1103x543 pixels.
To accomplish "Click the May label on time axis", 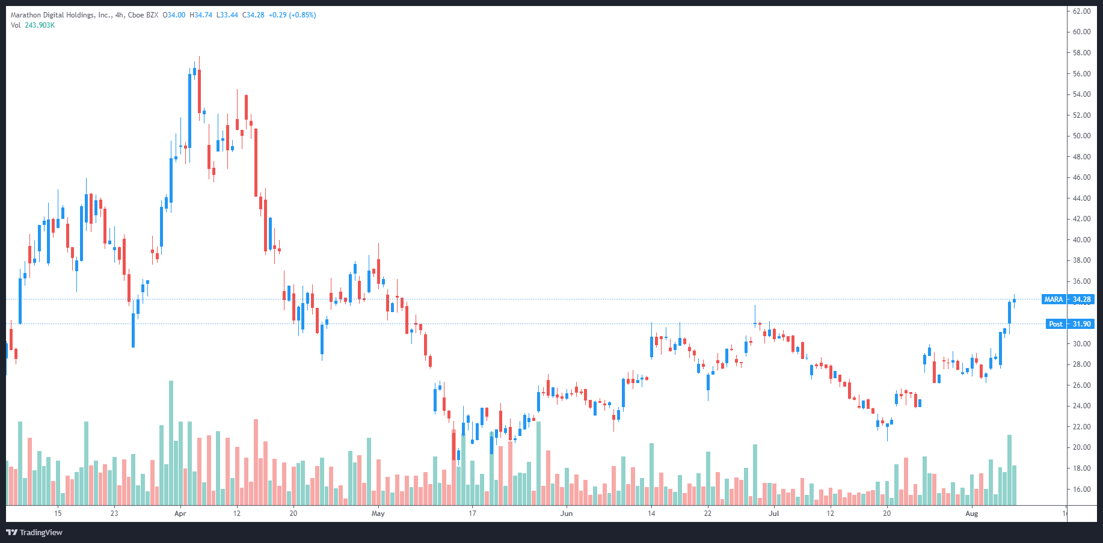I will (x=378, y=514).
